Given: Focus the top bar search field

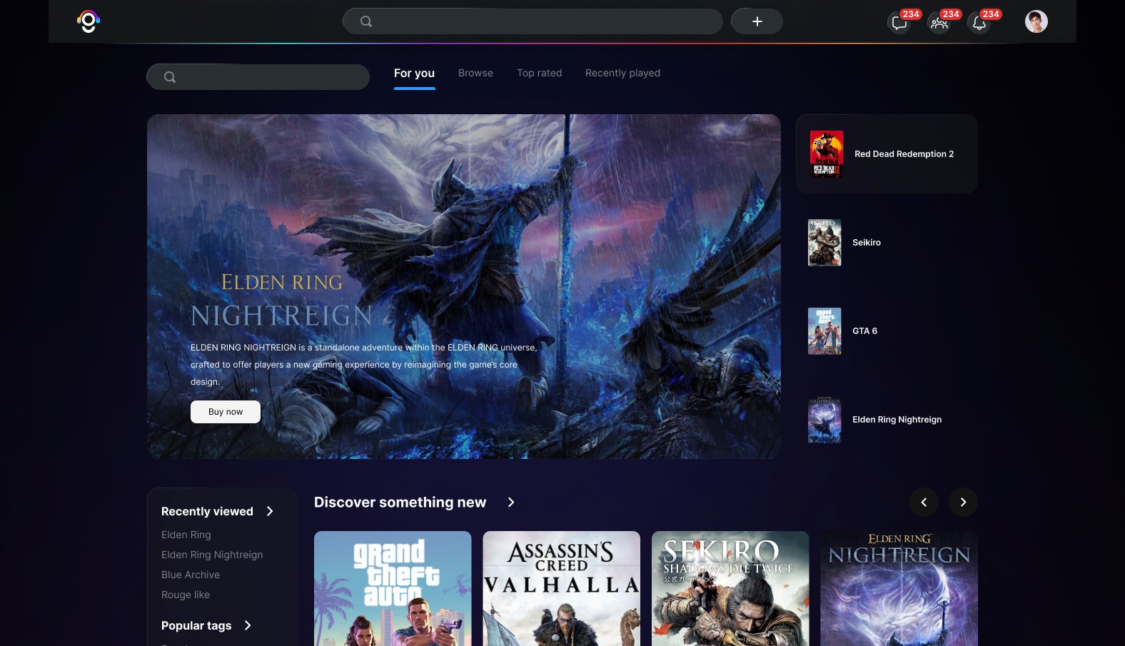Looking at the screenshot, I should click(x=533, y=21).
